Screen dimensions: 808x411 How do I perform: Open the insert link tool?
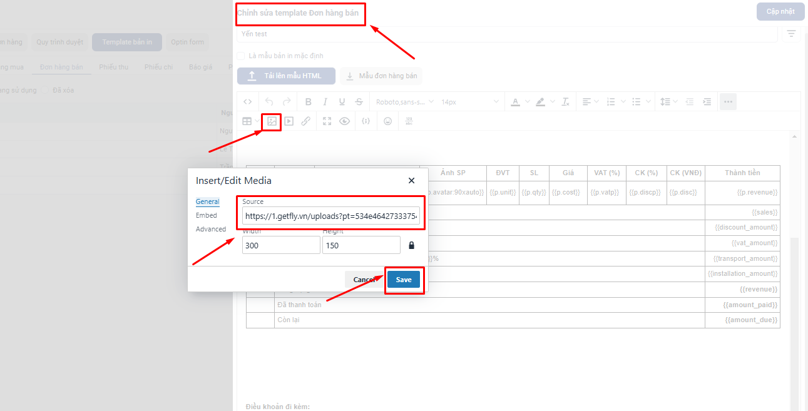click(305, 121)
